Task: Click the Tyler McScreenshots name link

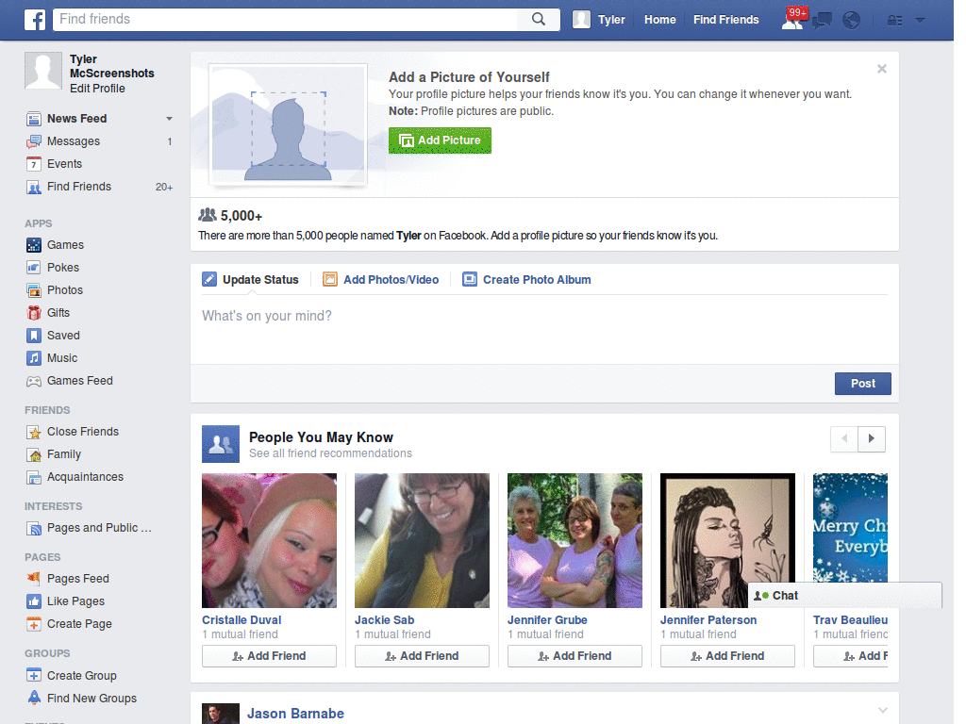Action: click(x=111, y=66)
